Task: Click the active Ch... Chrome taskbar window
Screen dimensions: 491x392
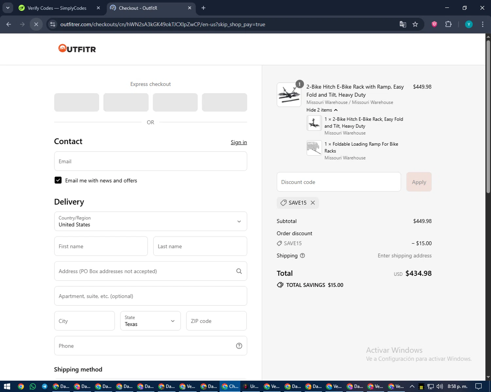Action: tap(230, 386)
